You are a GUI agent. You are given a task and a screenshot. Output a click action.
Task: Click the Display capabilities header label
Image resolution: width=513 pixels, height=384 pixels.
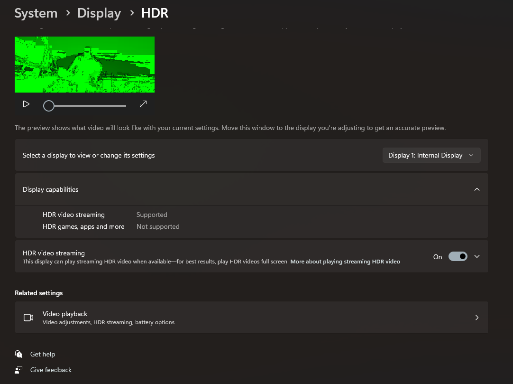pyautogui.click(x=51, y=189)
